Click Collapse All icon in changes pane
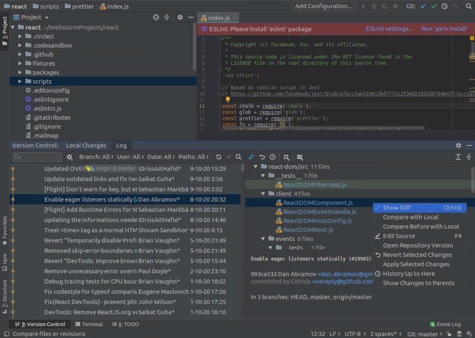This screenshot has height=338, width=475. 469,157
